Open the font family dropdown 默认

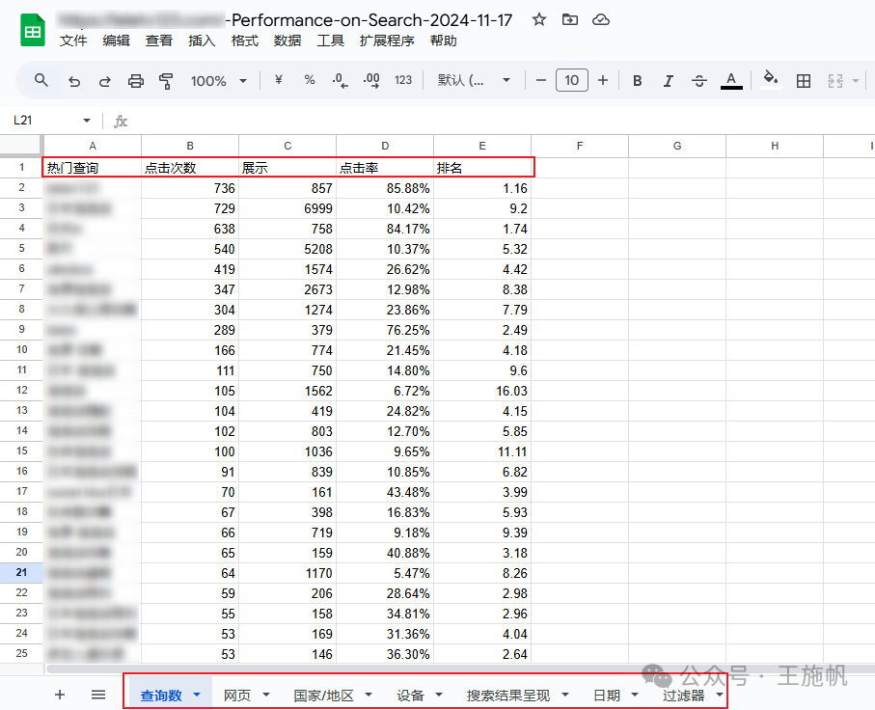point(474,80)
